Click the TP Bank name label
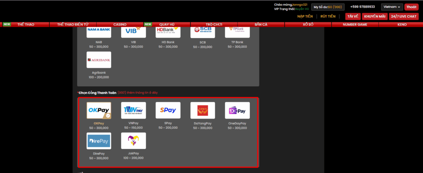 coord(238,42)
